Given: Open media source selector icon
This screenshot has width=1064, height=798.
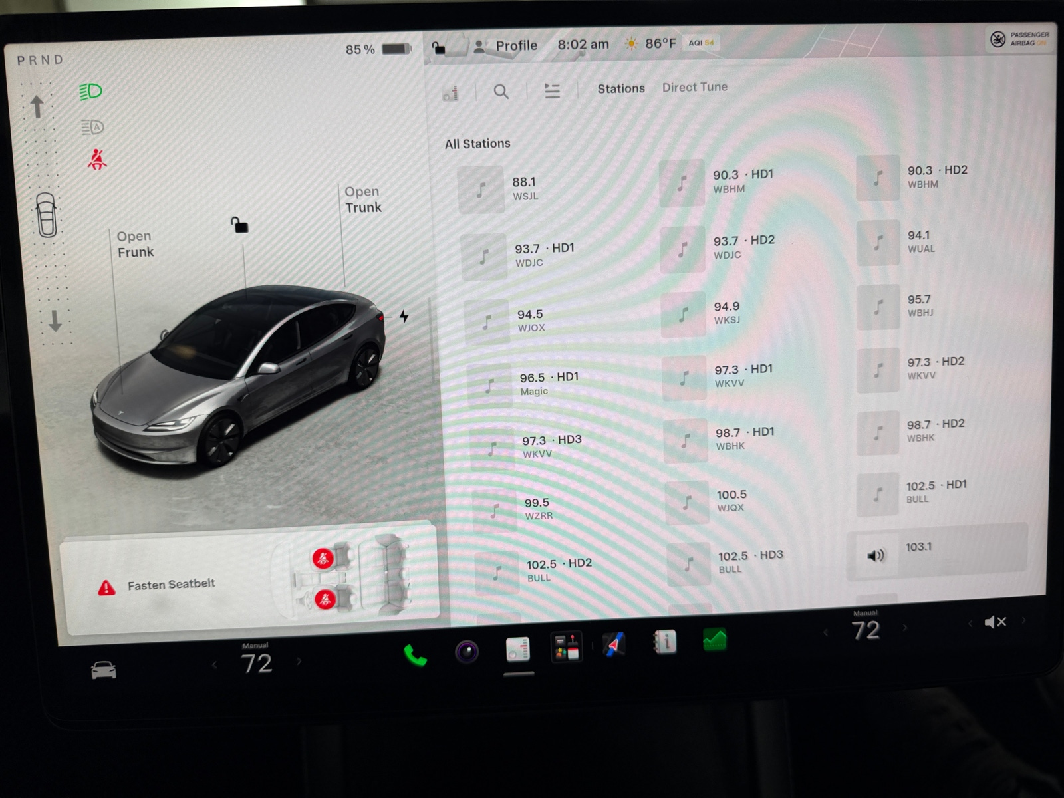Looking at the screenshot, I should [450, 93].
